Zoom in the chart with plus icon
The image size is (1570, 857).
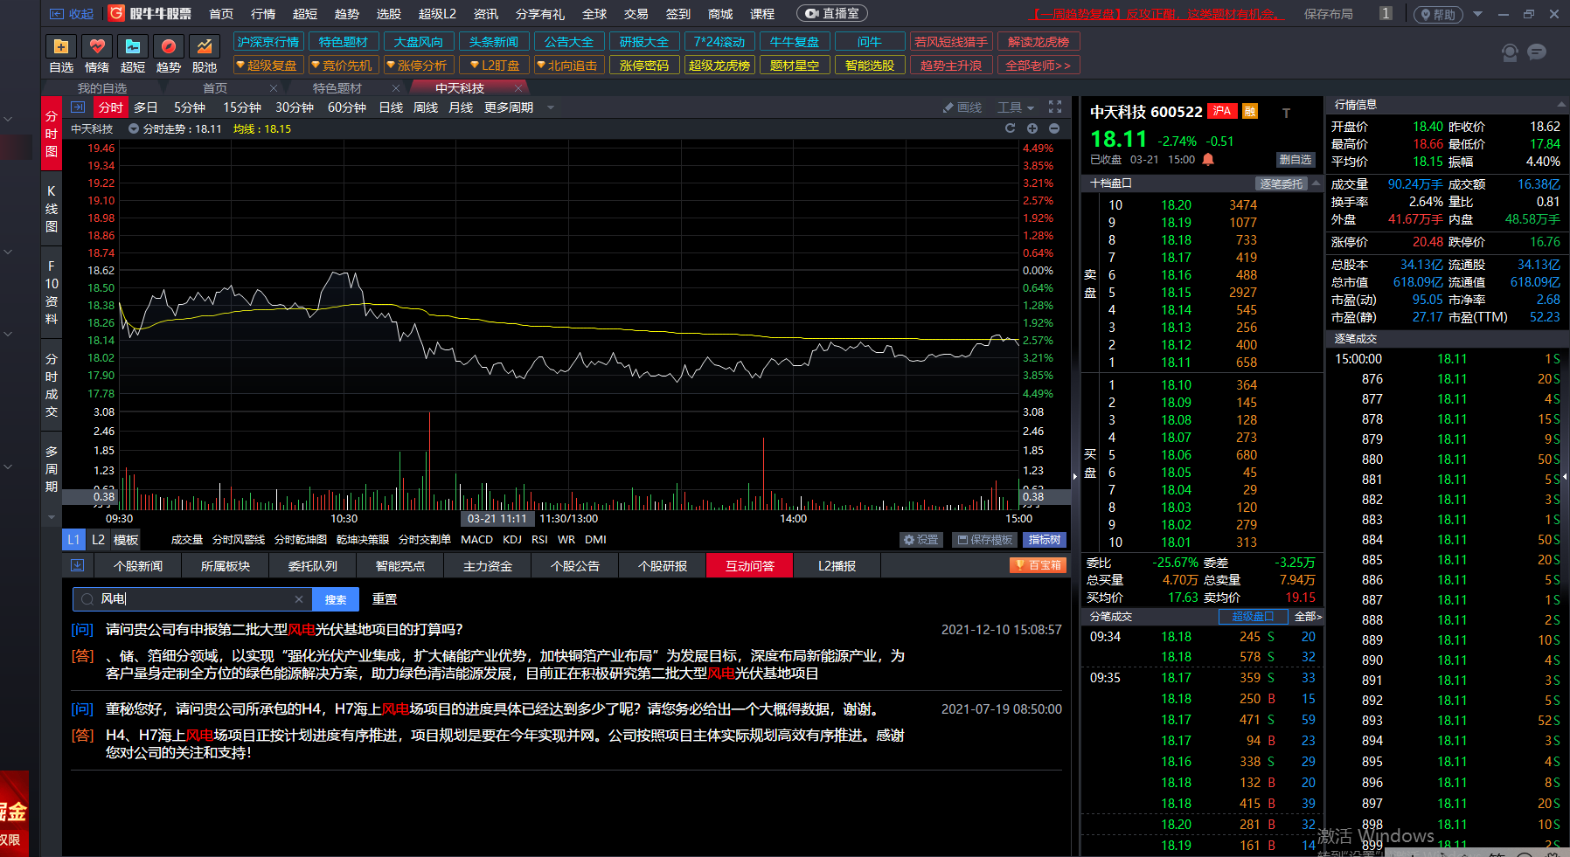(1032, 128)
